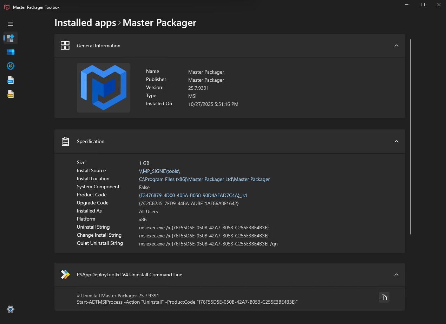446x324 pixels.
Task: Go back via Installed apps breadcrumb
Action: pyautogui.click(x=85, y=22)
